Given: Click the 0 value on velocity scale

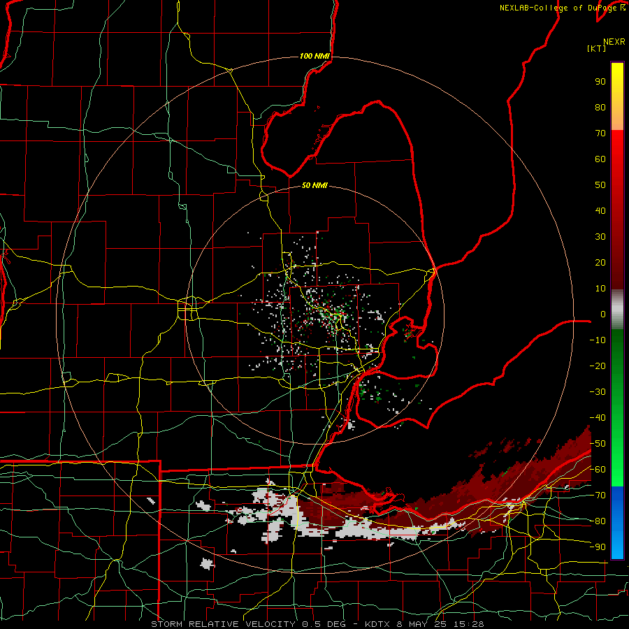Looking at the screenshot, I should click(603, 314).
